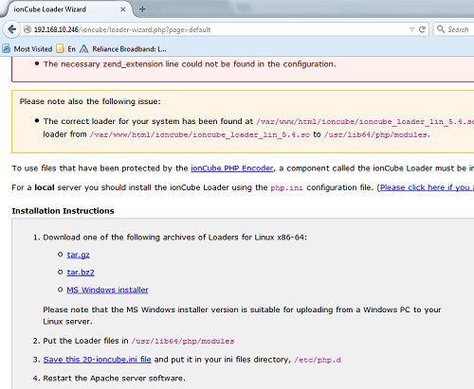474x389 pixels.
Task: Save this 20-ioncube.ini file link
Action: pos(97,360)
